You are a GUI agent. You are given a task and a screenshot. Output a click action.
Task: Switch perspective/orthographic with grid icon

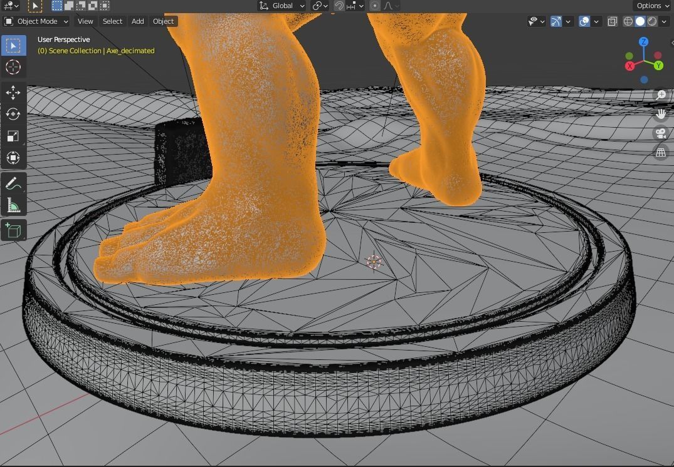click(661, 152)
